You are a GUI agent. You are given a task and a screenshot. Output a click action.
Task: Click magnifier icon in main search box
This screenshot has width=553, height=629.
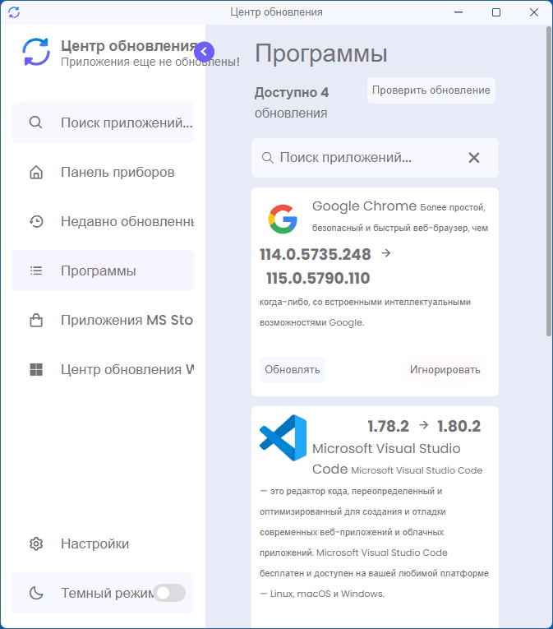point(268,158)
